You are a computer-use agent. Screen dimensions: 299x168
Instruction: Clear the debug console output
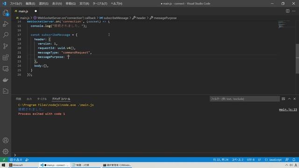point(284,98)
